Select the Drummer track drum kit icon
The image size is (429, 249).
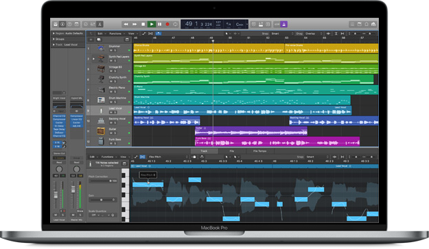click(x=101, y=49)
